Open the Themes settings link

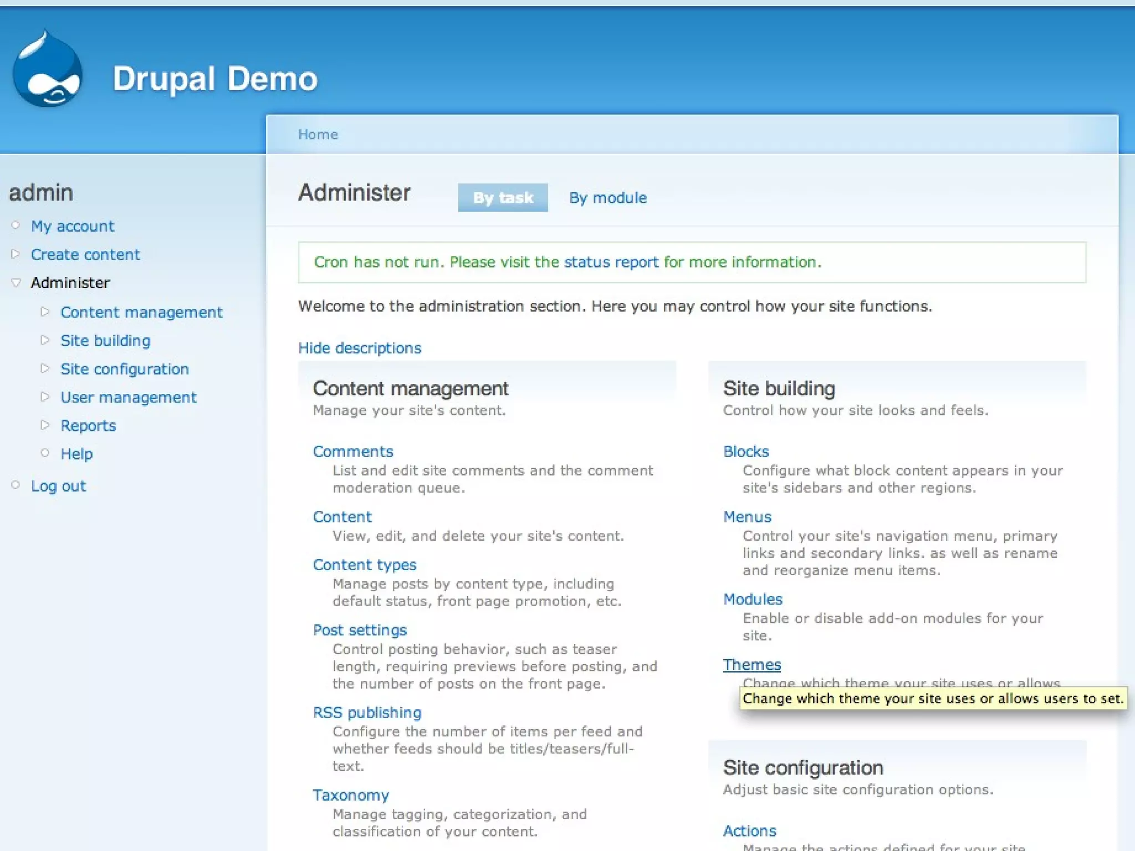point(751,664)
